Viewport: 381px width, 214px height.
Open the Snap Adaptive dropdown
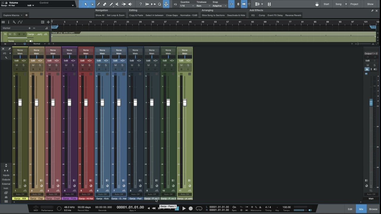point(219,6)
